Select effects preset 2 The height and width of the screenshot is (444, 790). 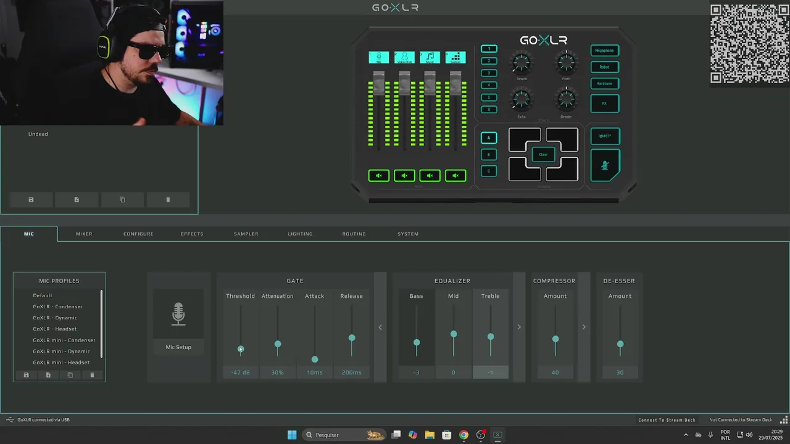point(489,61)
